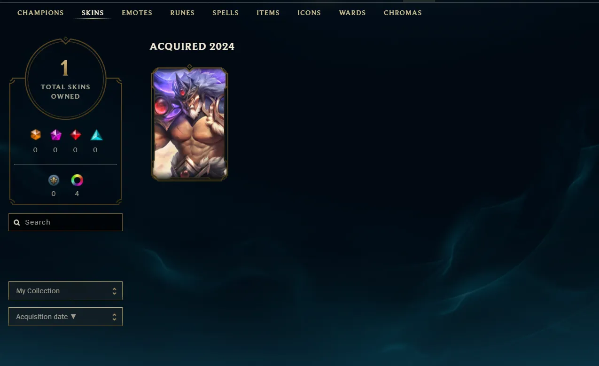Click the rainbow chroma ring icon

pyautogui.click(x=77, y=180)
